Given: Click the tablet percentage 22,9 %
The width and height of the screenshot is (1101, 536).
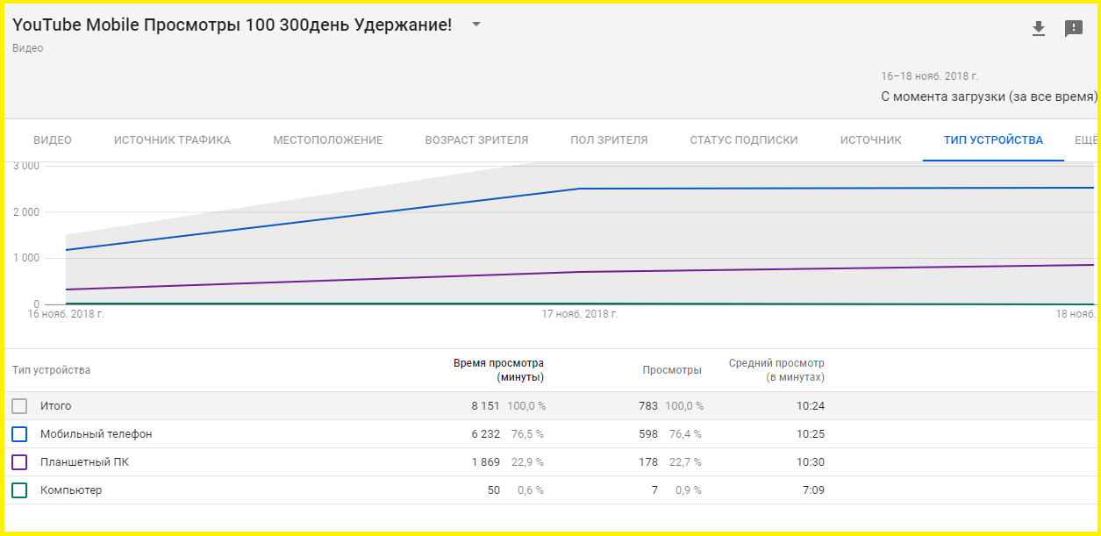Looking at the screenshot, I should coord(527,462).
